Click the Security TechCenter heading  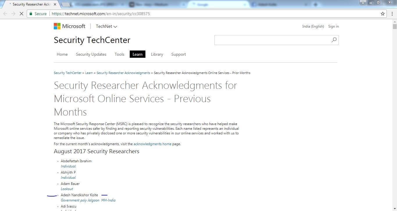(x=92, y=40)
